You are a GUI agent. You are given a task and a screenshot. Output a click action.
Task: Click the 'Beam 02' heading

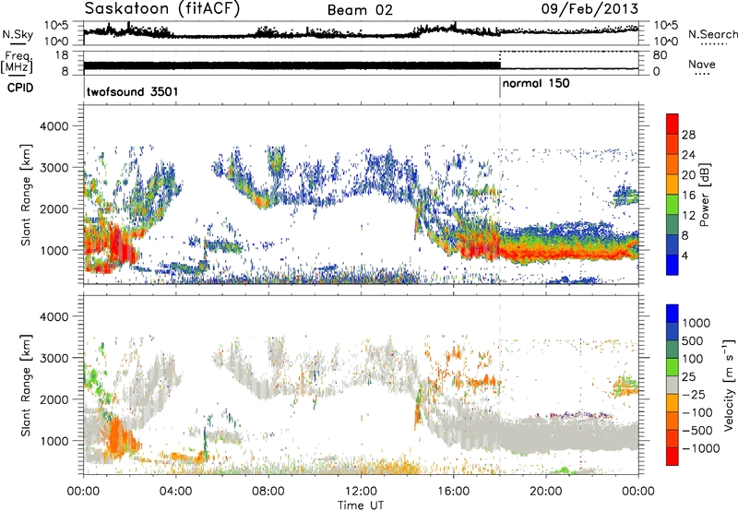coord(360,10)
